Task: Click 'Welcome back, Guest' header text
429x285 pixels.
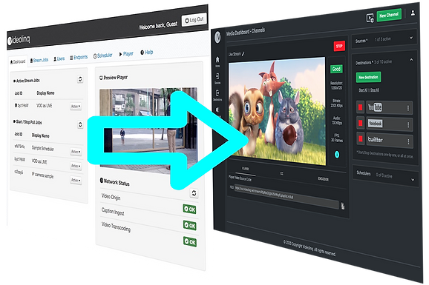Action: pyautogui.click(x=158, y=26)
